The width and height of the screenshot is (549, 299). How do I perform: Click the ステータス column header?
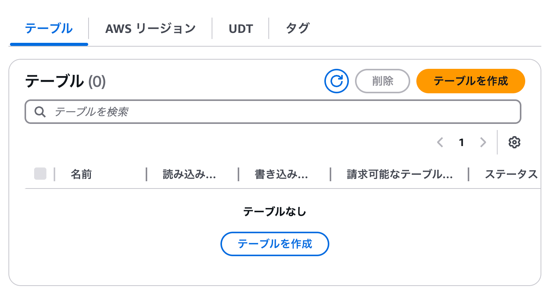[511, 175]
